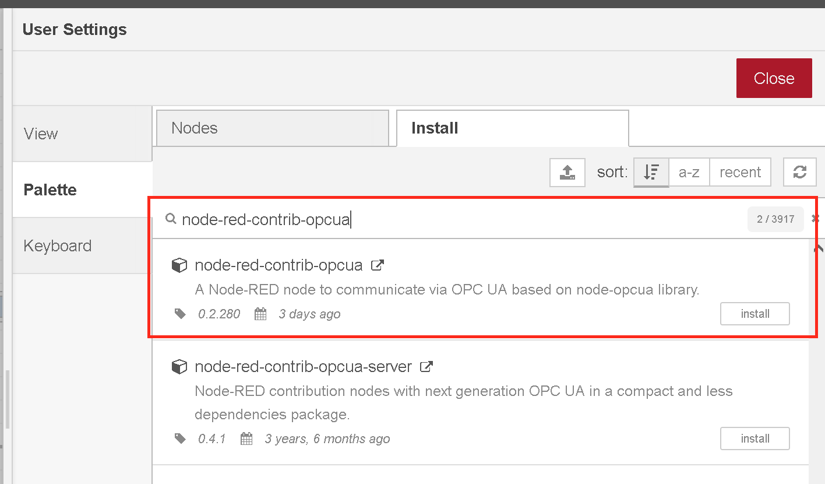The height and width of the screenshot is (484, 825).
Task: Click the version tag icon for 0.4.1
Action: pos(181,439)
